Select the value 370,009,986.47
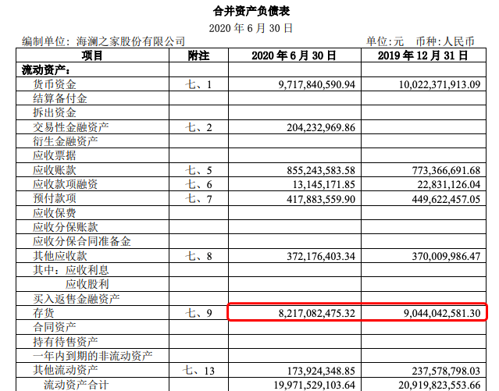The width and height of the screenshot is (499, 391). coord(446,257)
